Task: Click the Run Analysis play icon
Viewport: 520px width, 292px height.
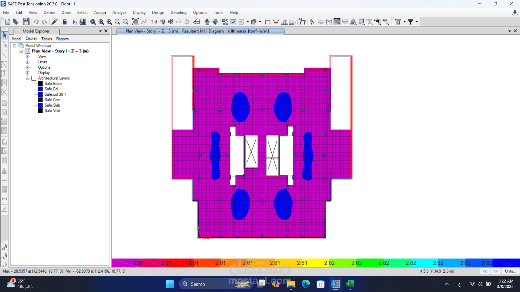Action: point(75,22)
